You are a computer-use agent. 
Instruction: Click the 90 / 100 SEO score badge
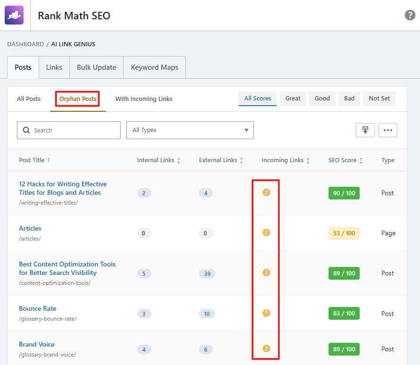tap(344, 193)
